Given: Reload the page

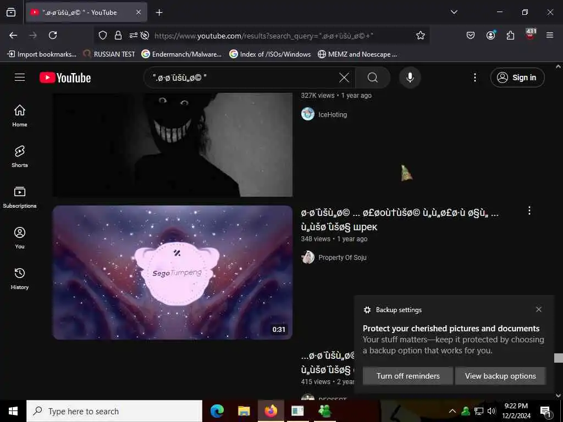Looking at the screenshot, I should point(53,35).
